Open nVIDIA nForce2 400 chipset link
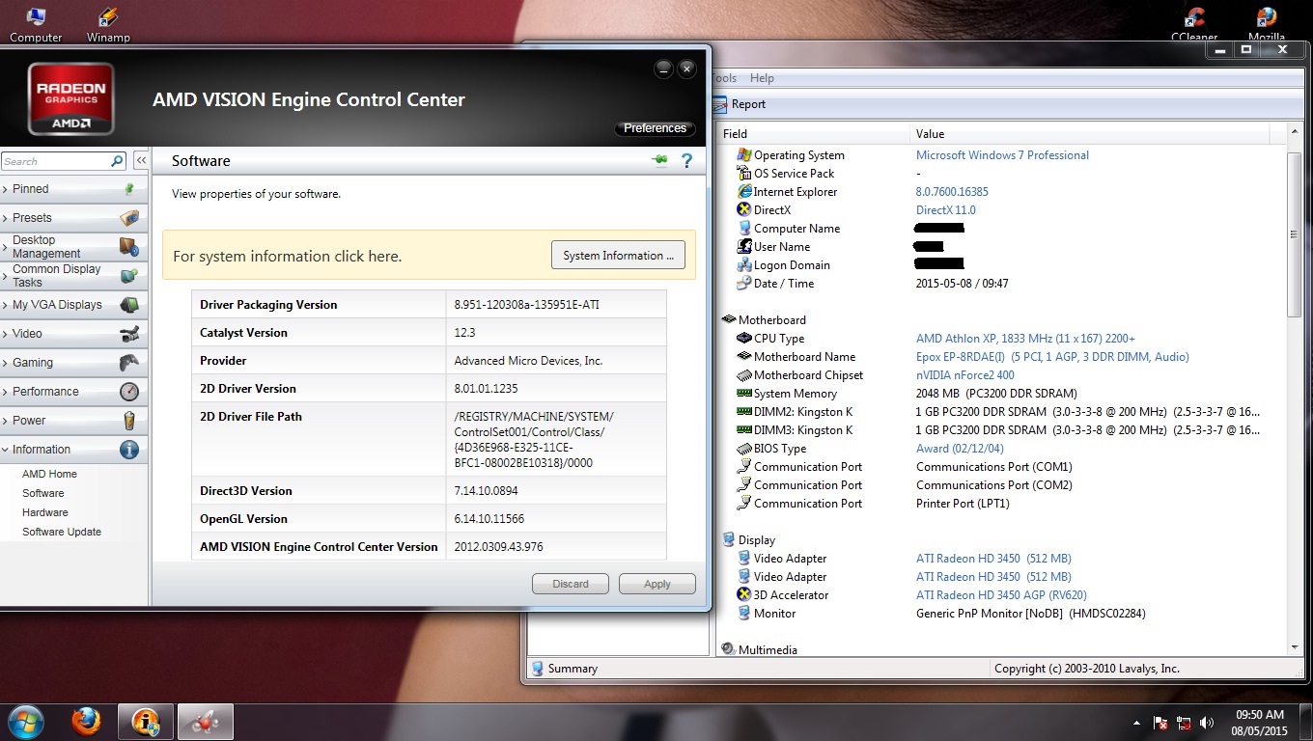Screen dimensions: 1313x741 click(965, 375)
